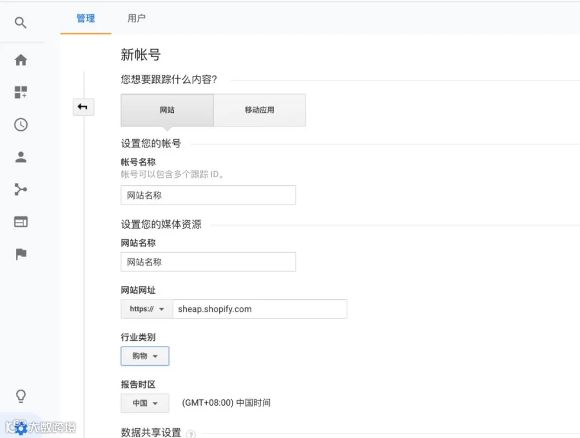Switch to the 用户 tab

(x=137, y=18)
